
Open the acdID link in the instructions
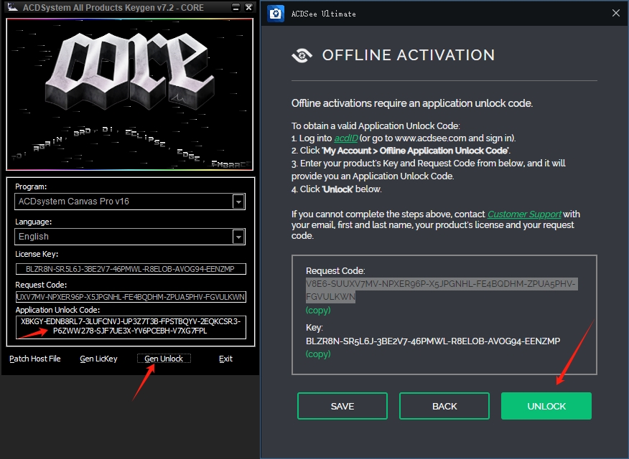pyautogui.click(x=346, y=138)
